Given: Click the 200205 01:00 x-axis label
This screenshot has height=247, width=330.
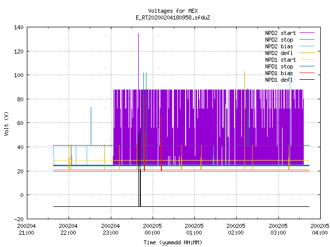Looking at the screenshot, I should (194, 230).
